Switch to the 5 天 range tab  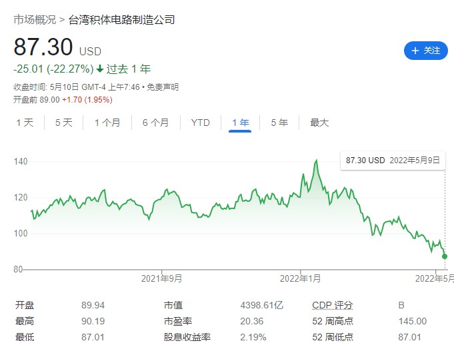(63, 123)
